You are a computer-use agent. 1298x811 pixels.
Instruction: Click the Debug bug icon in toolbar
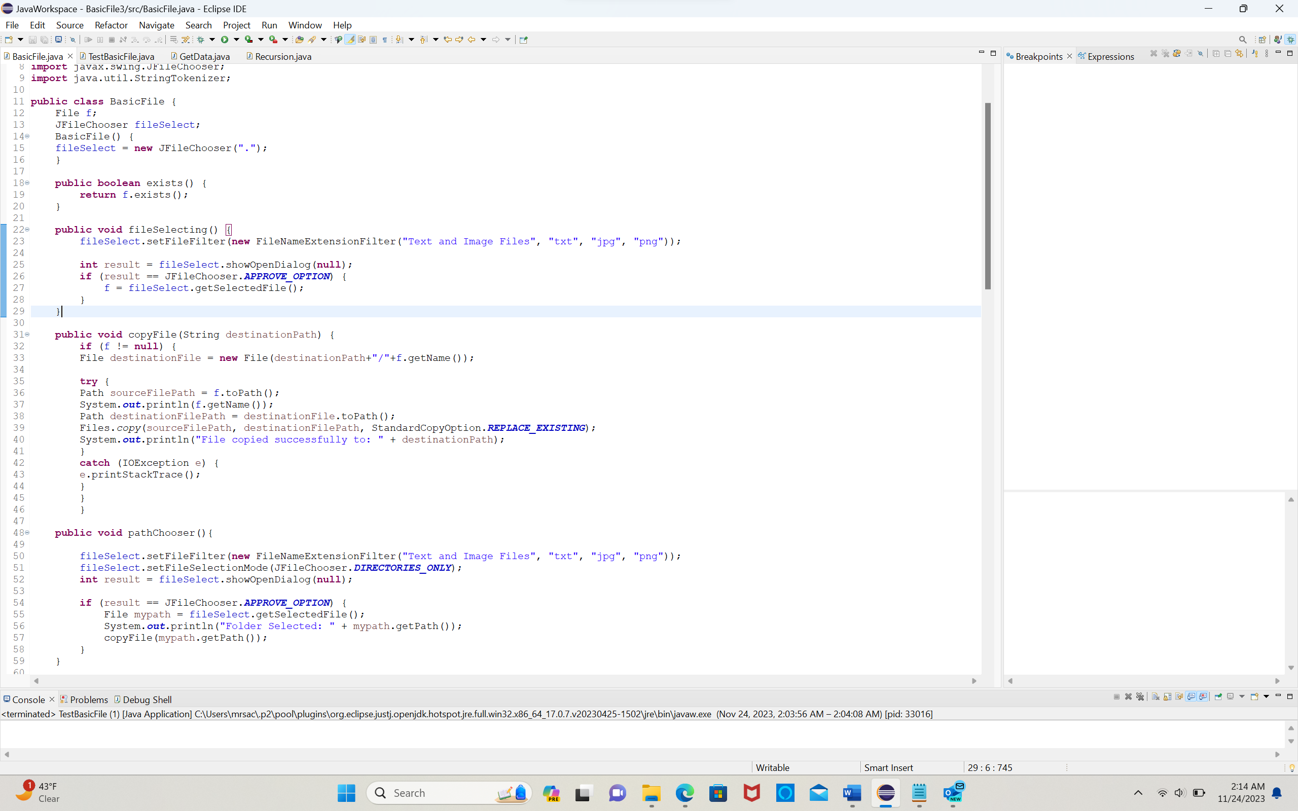tap(201, 39)
